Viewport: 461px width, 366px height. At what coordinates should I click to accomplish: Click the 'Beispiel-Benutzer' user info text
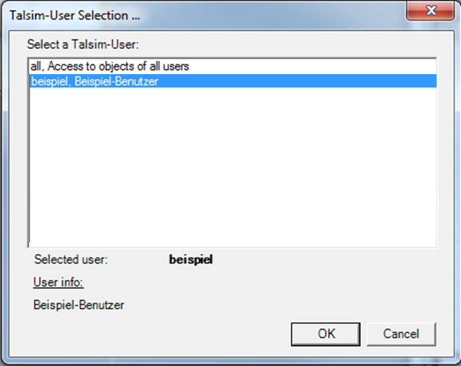[79, 305]
